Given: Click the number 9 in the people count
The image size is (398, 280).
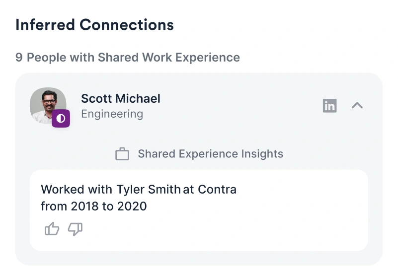Looking at the screenshot, I should 19,57.
